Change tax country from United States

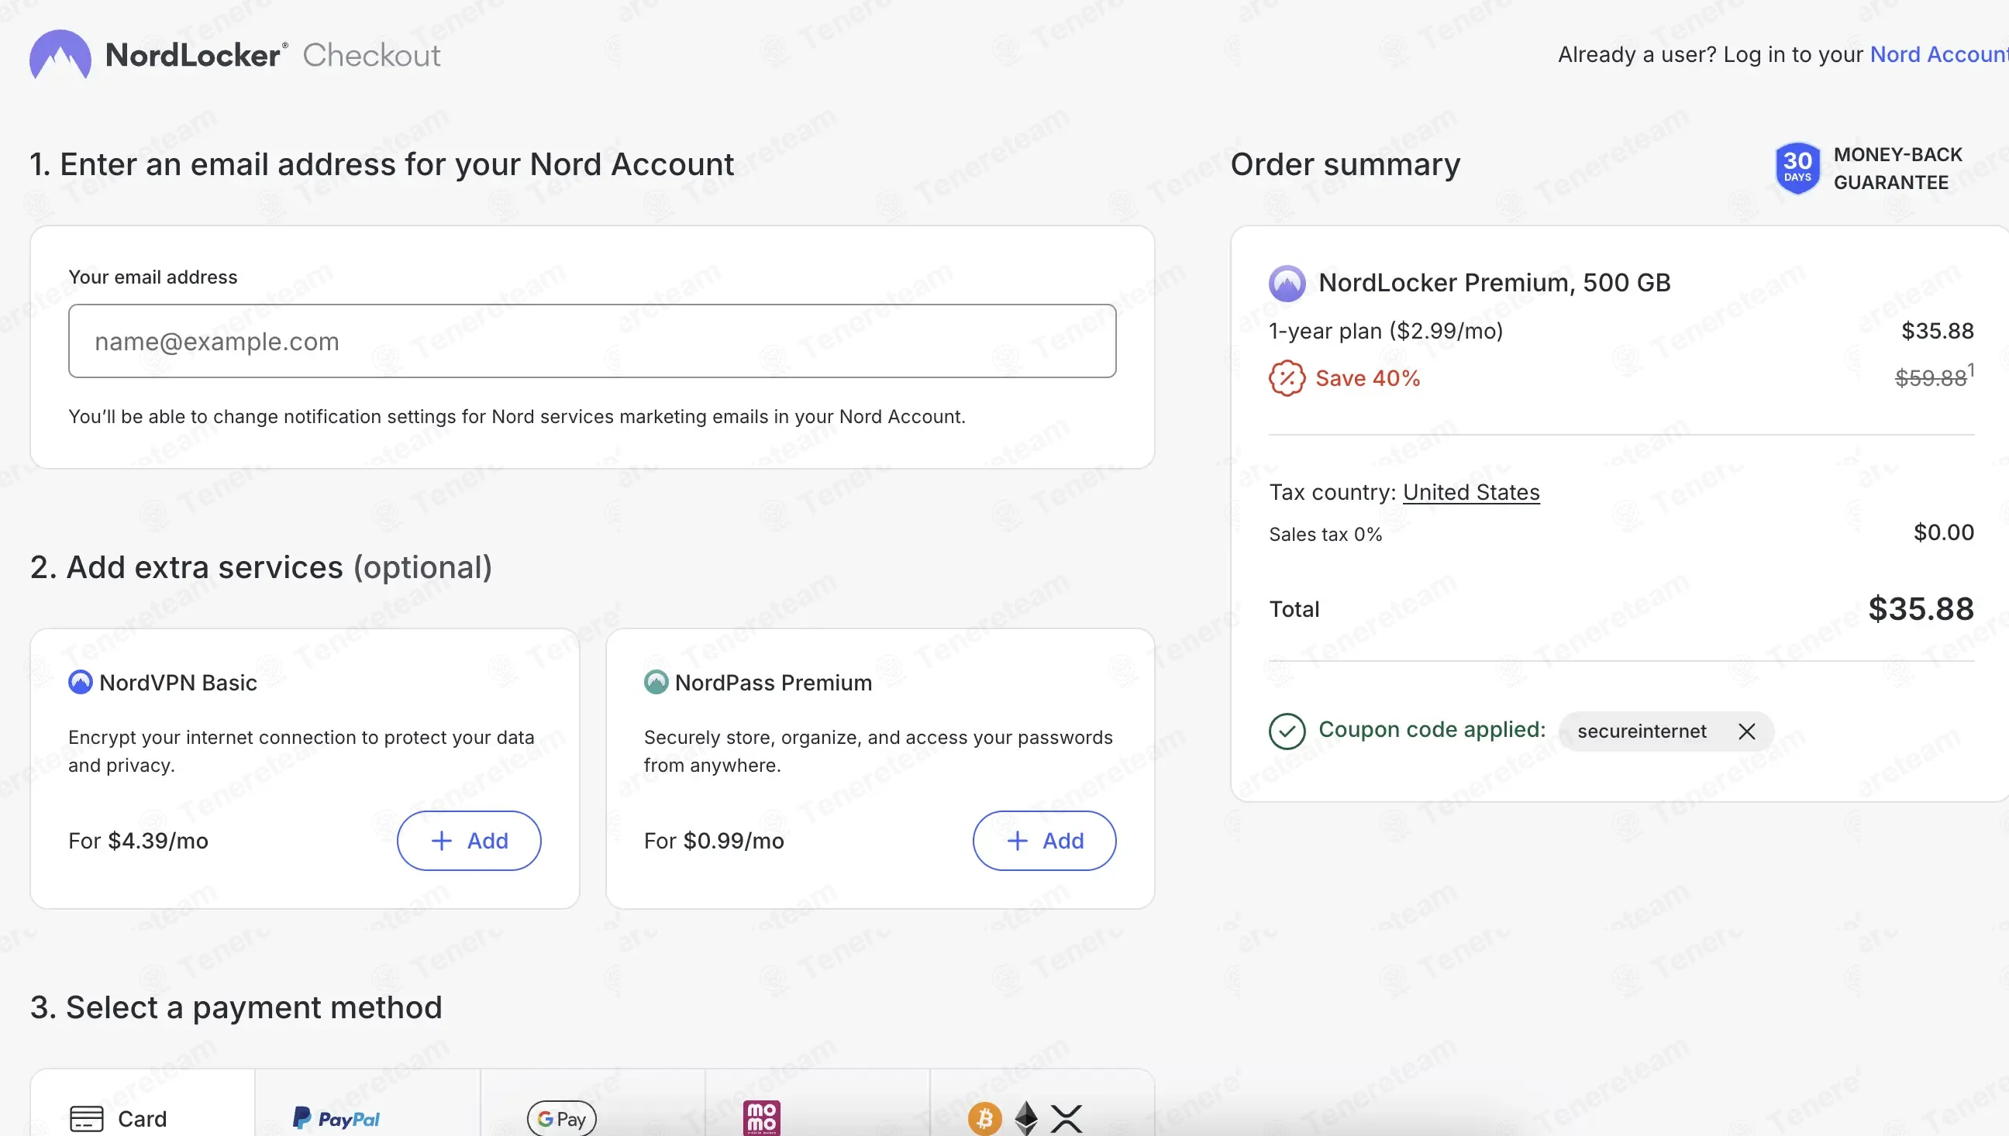[x=1471, y=492]
